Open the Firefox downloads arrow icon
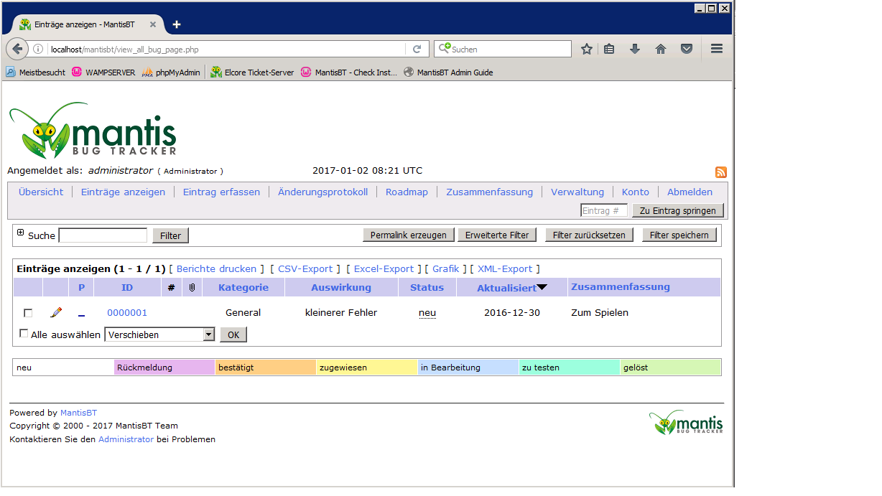The height and width of the screenshot is (496, 882). (x=634, y=50)
